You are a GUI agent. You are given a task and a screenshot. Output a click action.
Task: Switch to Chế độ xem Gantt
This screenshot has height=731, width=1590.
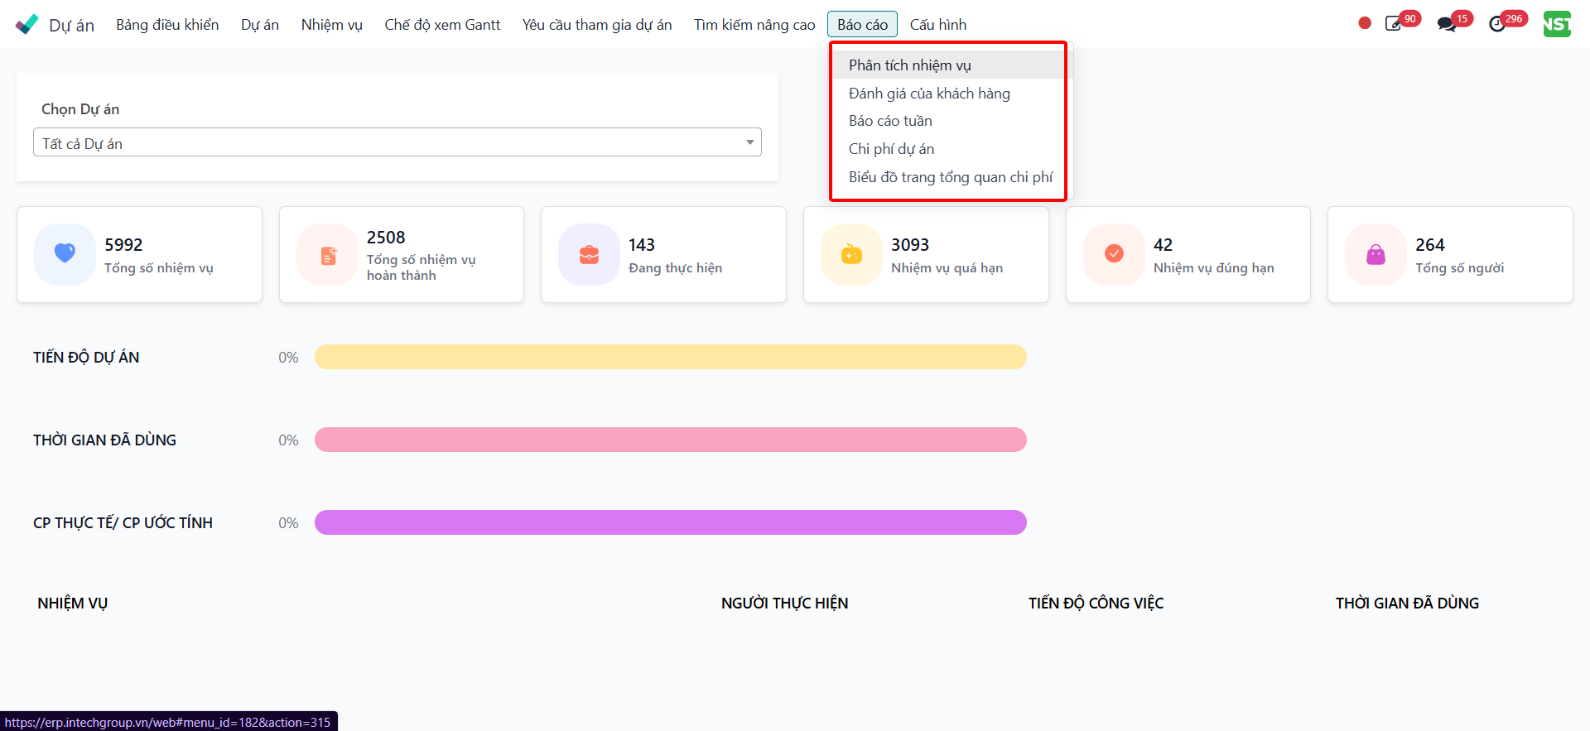coord(442,25)
